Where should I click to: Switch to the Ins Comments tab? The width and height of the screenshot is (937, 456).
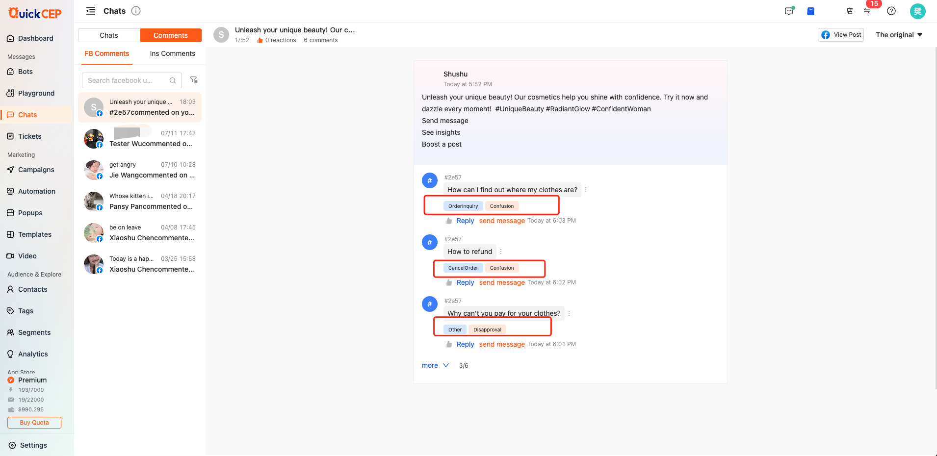172,53
